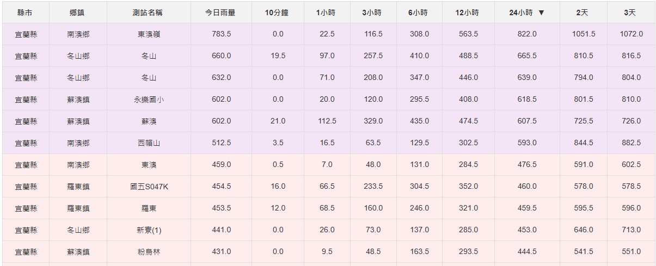This screenshot has height=266, width=656.
Task: Select the 永樂國小 station name
Action: 149,100
